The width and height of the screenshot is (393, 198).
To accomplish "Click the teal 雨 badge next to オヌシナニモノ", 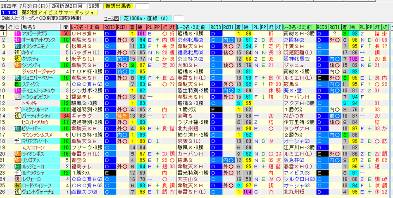I will 17,46.
